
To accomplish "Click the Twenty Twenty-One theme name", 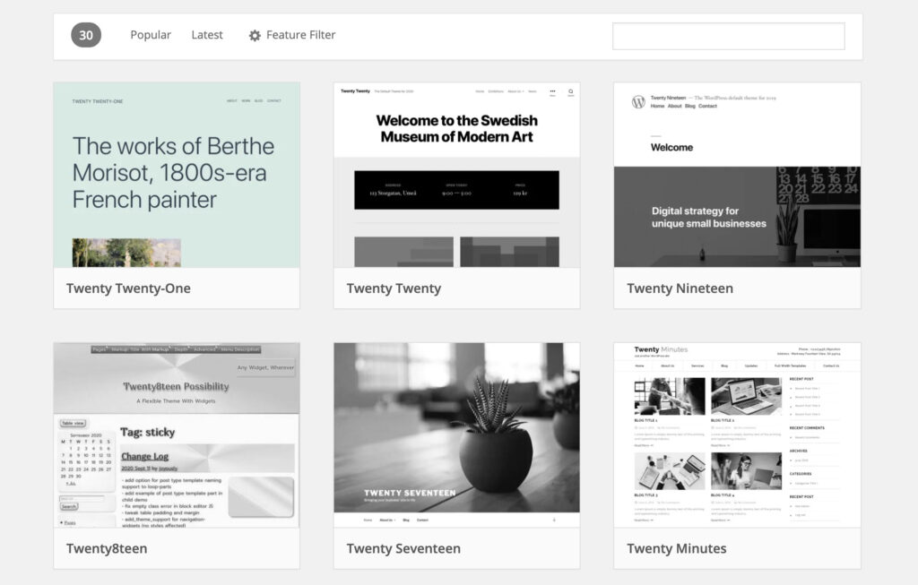I will click(x=128, y=288).
